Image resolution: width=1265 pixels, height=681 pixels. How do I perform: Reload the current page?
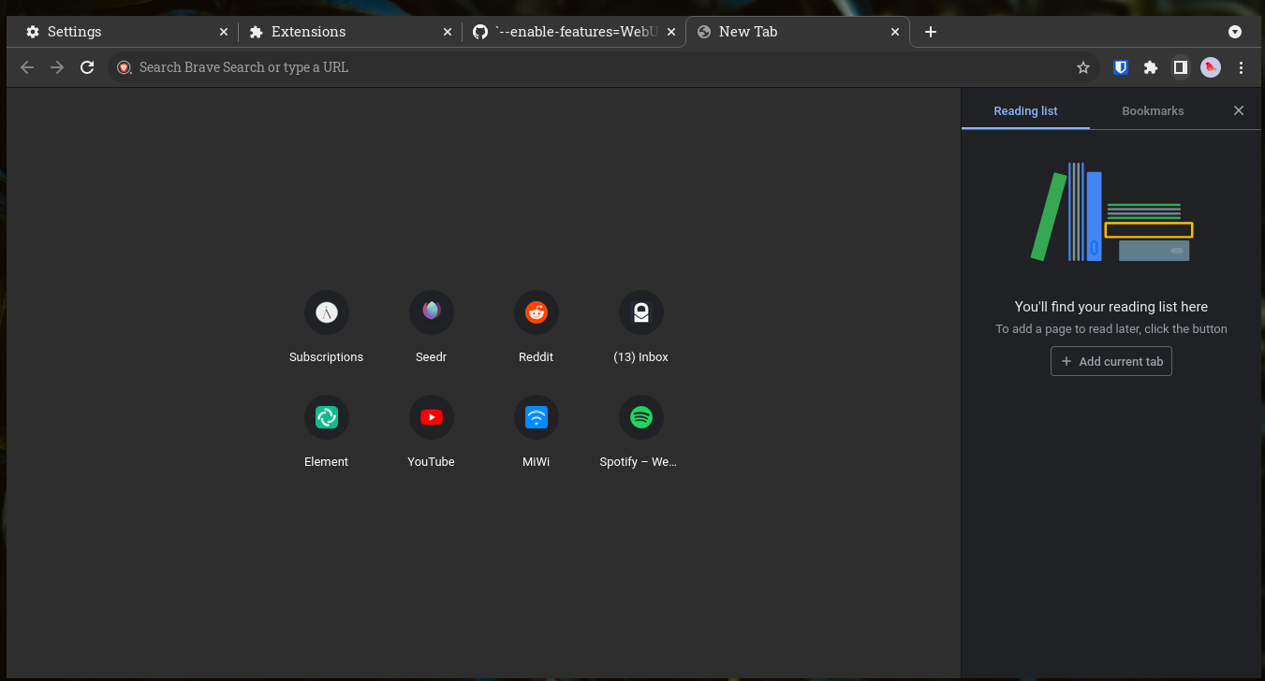coord(87,67)
